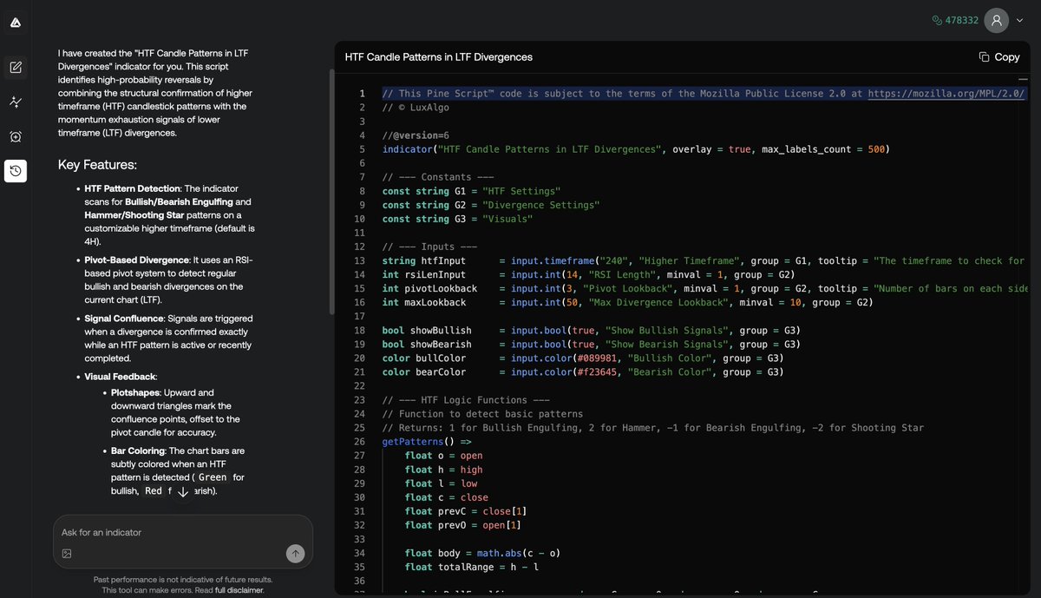
Task: Click the 'HTF Logic Functions' comment line
Action: [x=467, y=399]
